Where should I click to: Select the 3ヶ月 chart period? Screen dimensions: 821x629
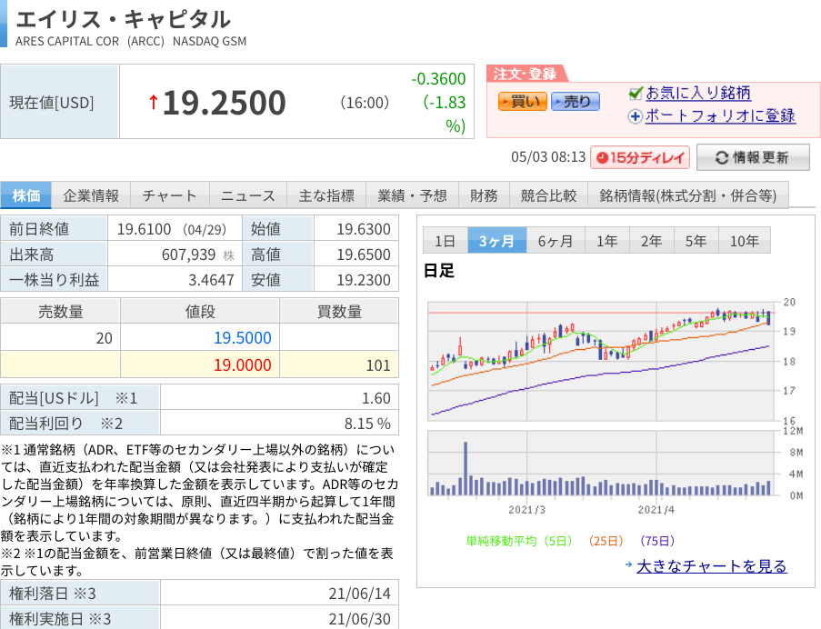click(x=497, y=241)
